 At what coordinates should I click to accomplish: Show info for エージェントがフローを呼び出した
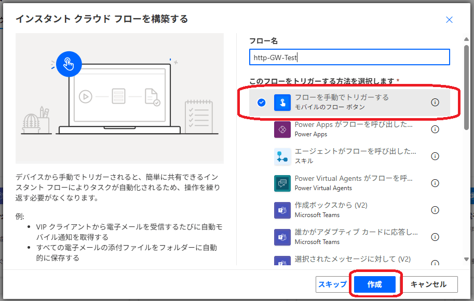point(435,156)
